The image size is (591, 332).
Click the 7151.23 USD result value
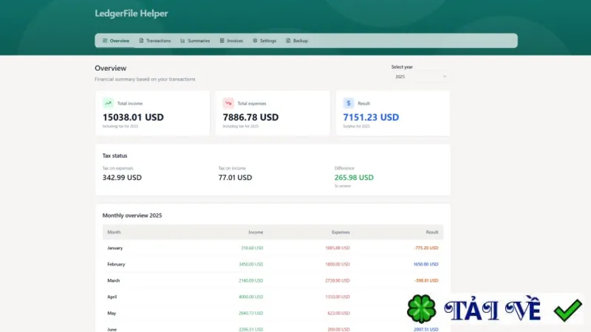point(371,117)
